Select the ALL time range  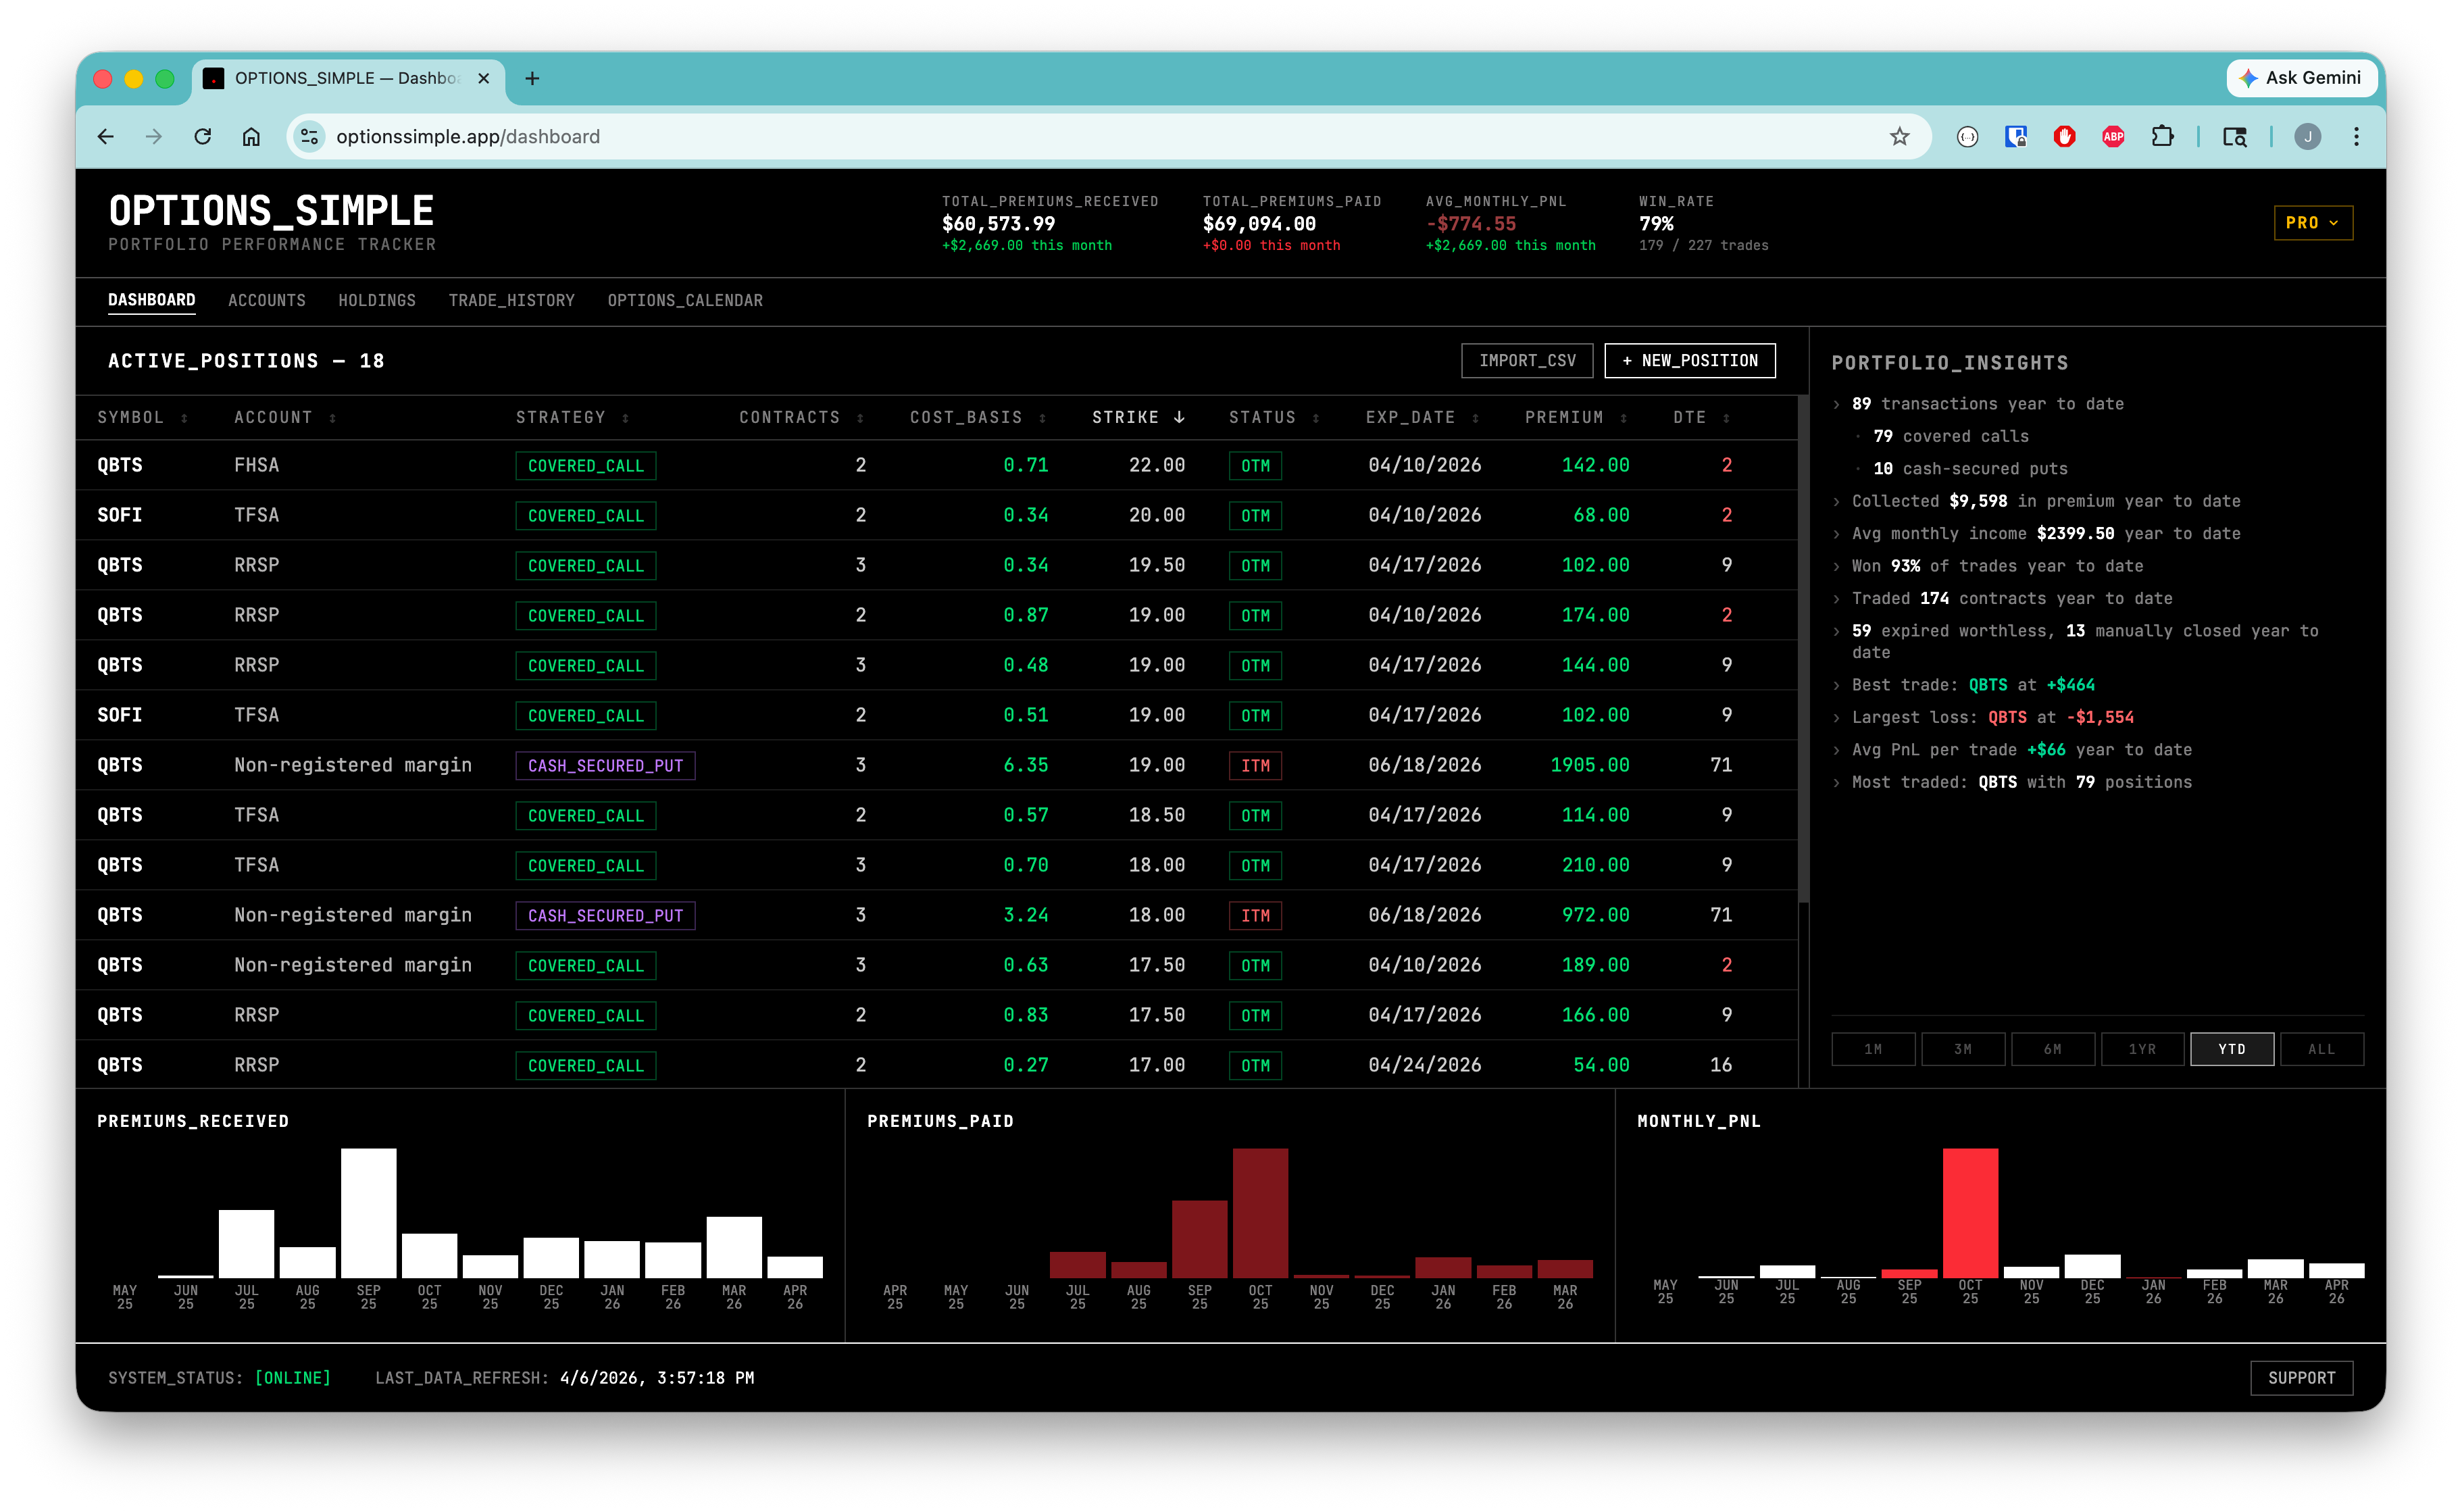(2321, 1049)
